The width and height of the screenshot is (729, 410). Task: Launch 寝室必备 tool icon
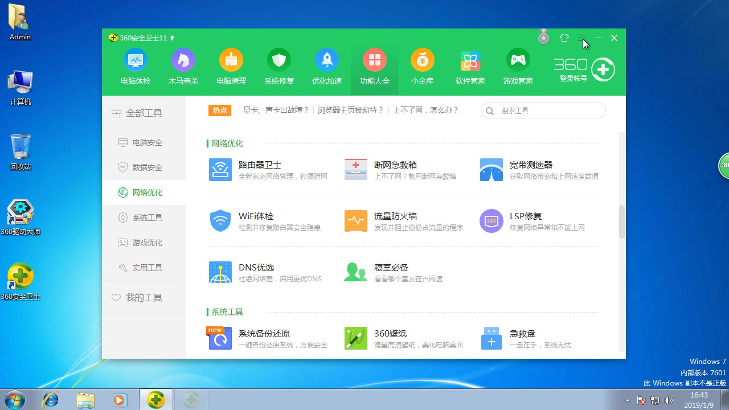(356, 272)
